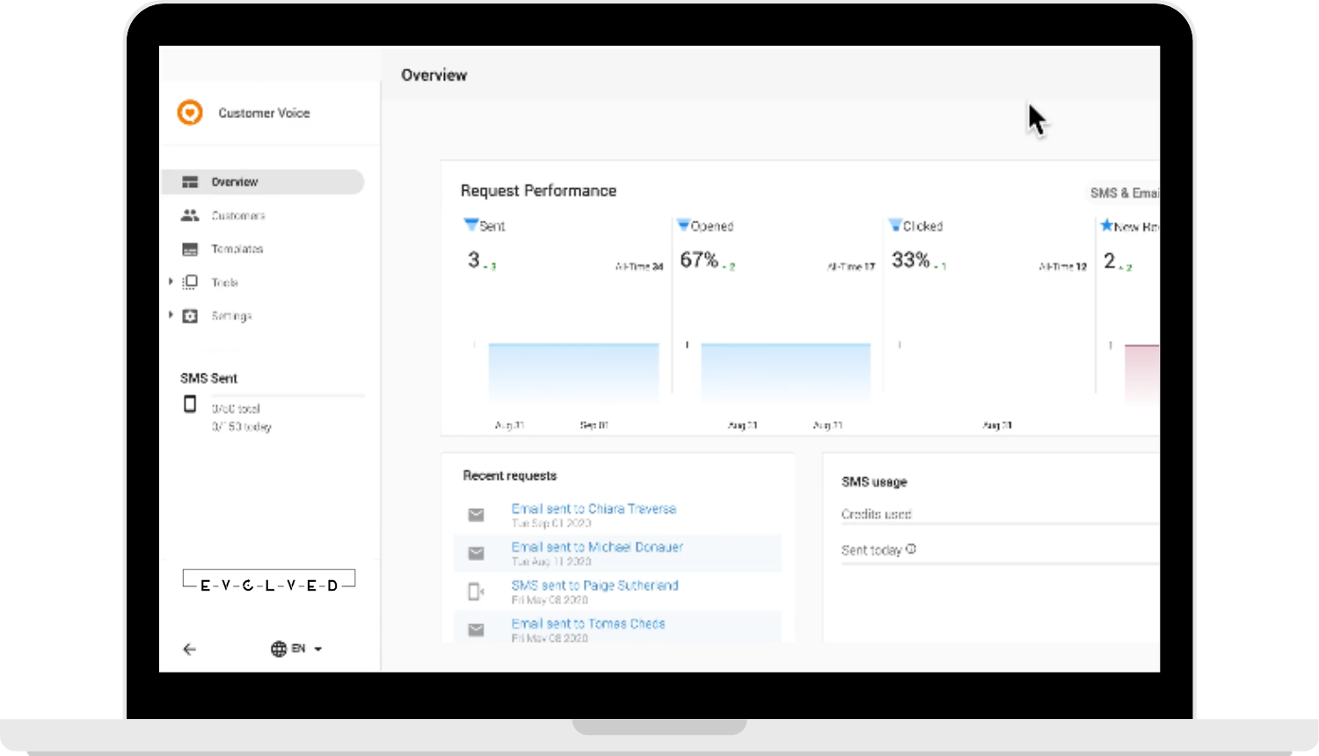Click the star icon beside New Reviews
This screenshot has height=756, width=1319.
(1107, 225)
